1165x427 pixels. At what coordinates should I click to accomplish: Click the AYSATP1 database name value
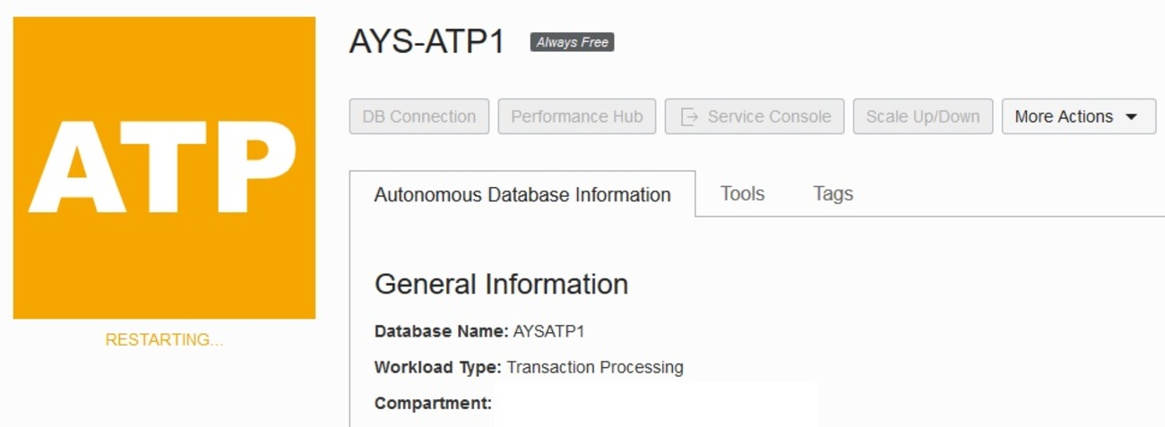(x=548, y=331)
